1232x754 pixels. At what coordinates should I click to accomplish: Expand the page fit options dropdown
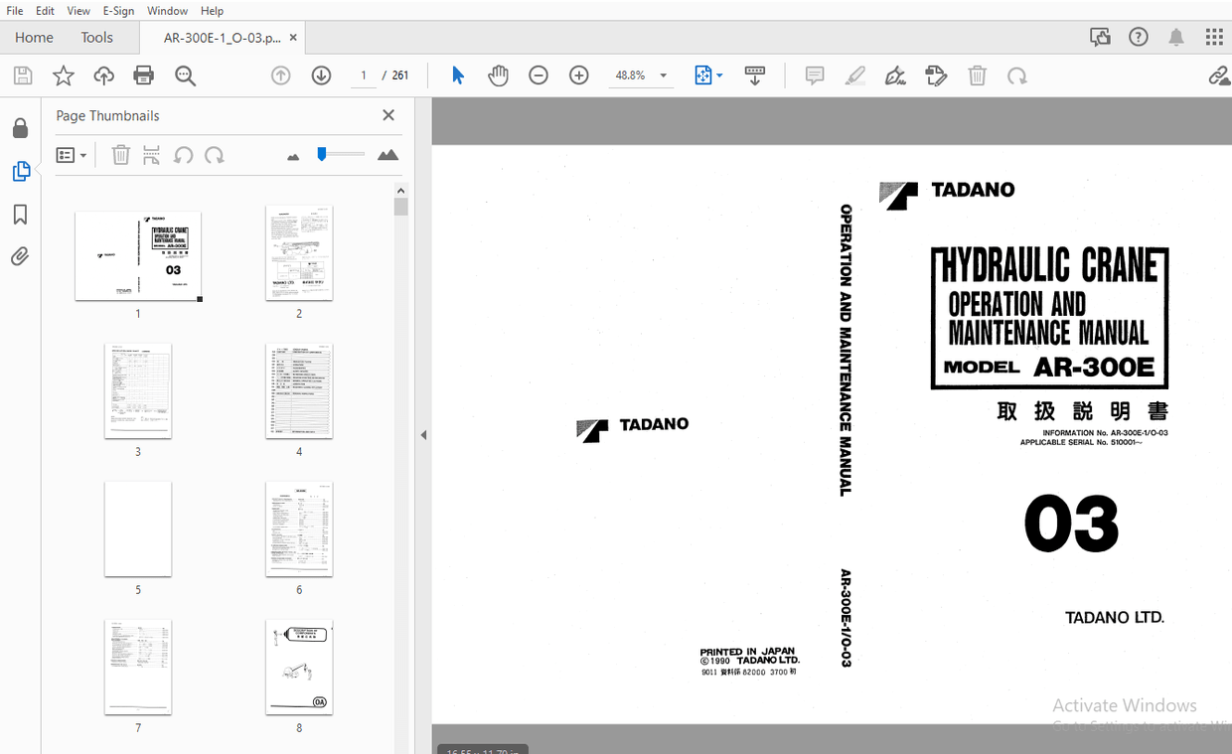[717, 75]
